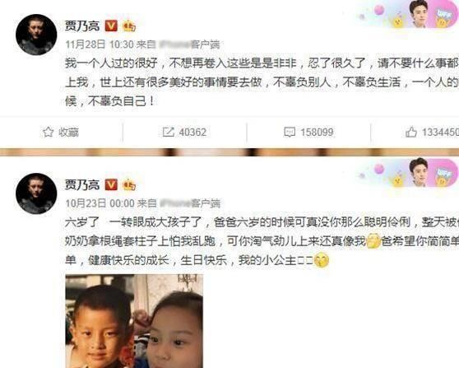The height and width of the screenshot is (368, 459).
Task: Click orange V verified badge on second post
Action: coord(111,184)
